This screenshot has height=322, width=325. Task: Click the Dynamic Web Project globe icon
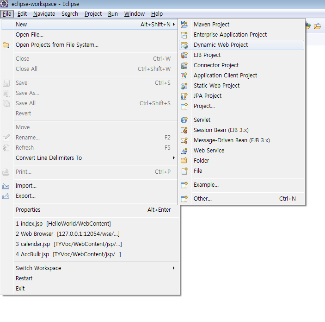coord(184,45)
